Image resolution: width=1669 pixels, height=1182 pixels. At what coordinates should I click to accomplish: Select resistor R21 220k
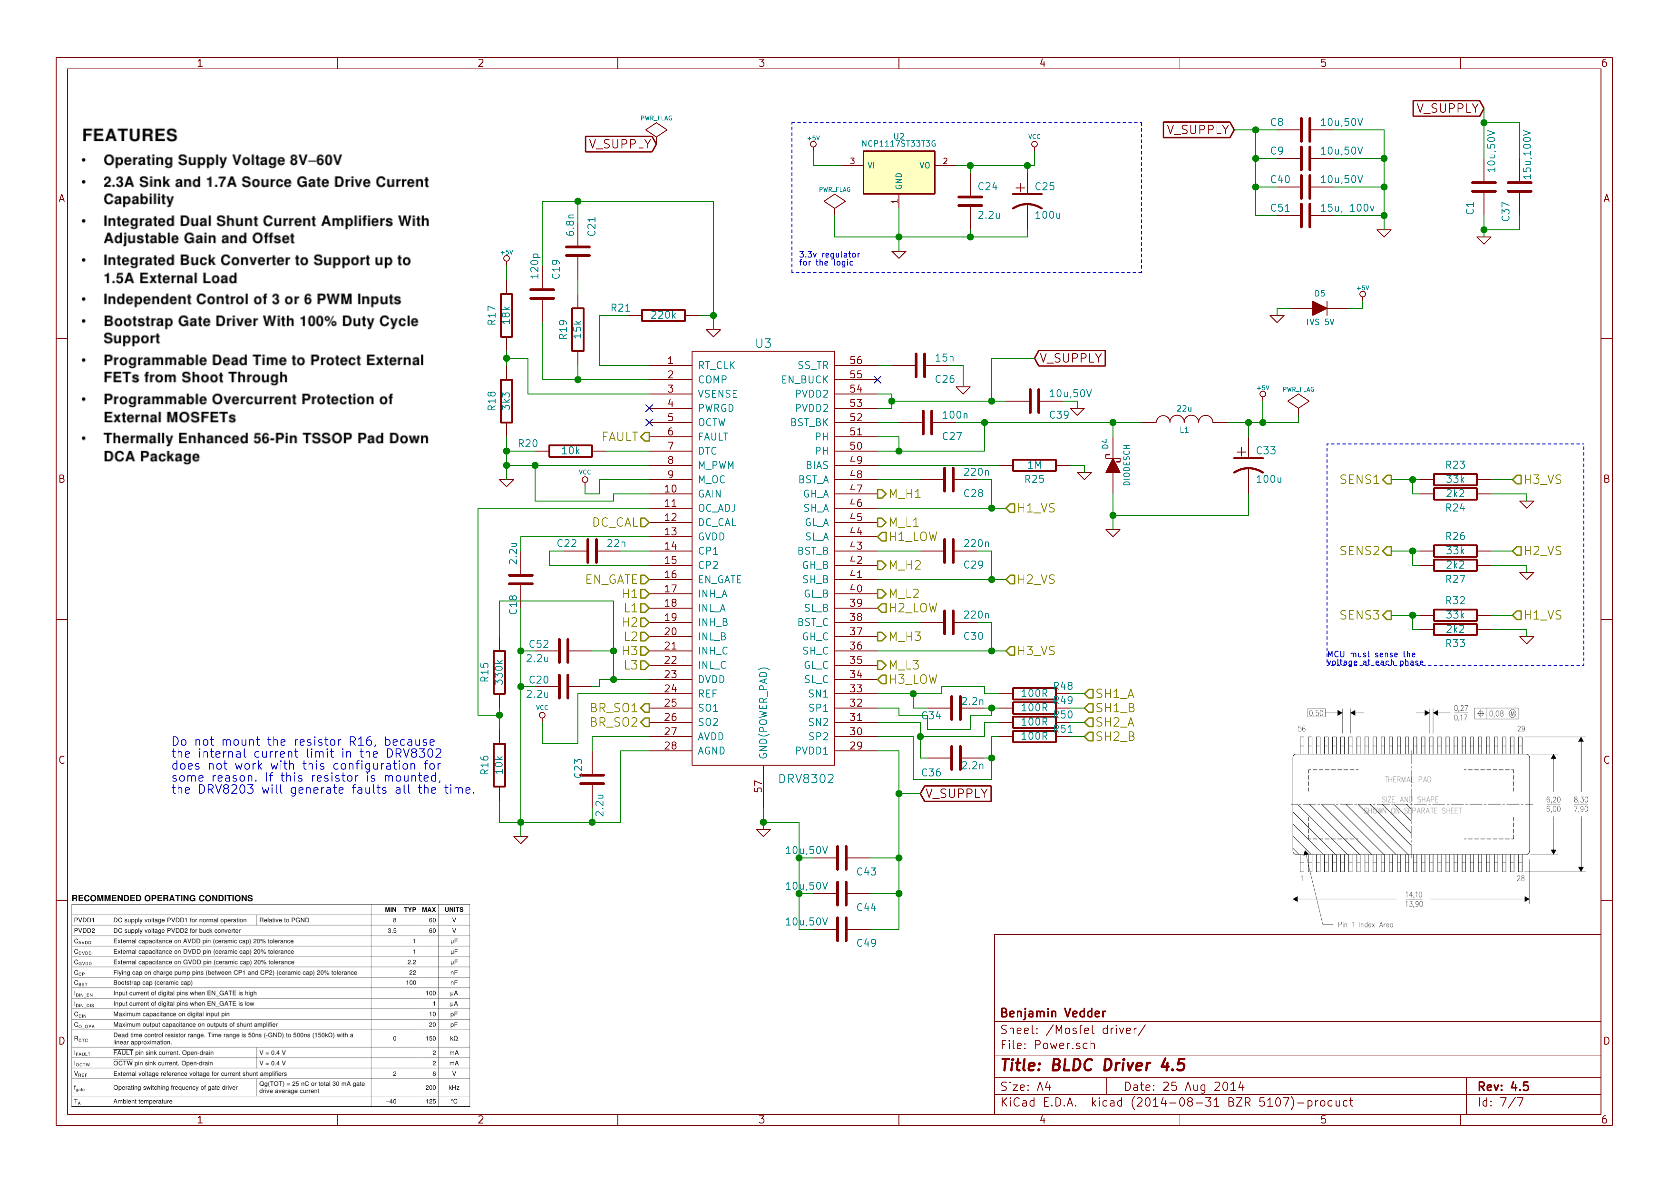[663, 315]
